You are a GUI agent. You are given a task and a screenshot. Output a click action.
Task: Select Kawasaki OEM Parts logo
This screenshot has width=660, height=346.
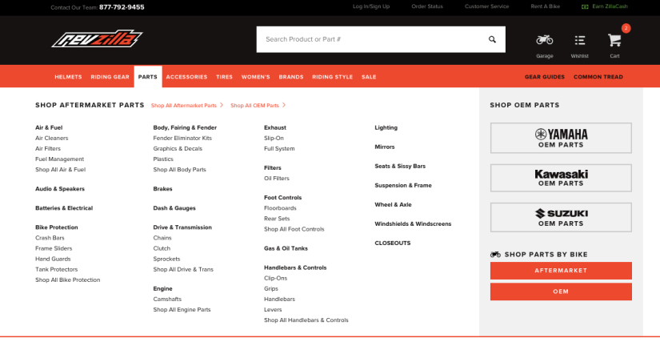click(561, 178)
